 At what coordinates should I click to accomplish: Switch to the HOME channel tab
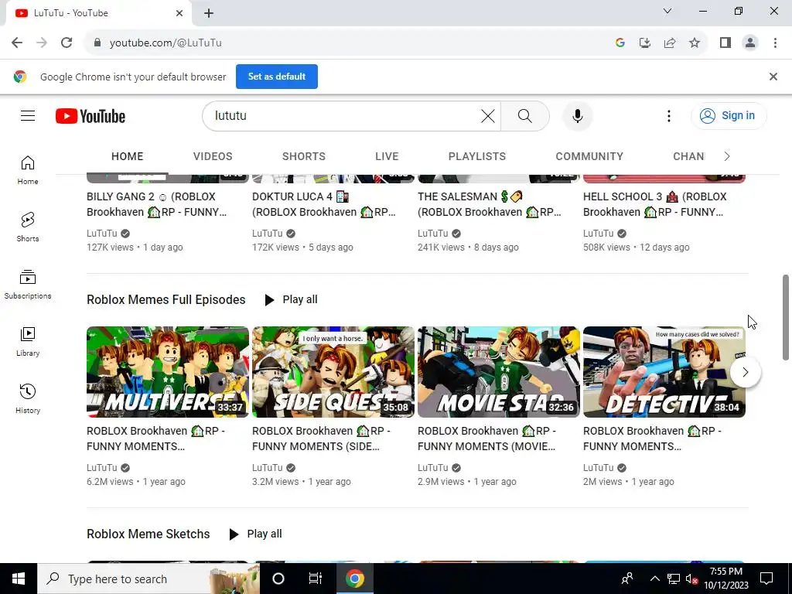pos(128,156)
